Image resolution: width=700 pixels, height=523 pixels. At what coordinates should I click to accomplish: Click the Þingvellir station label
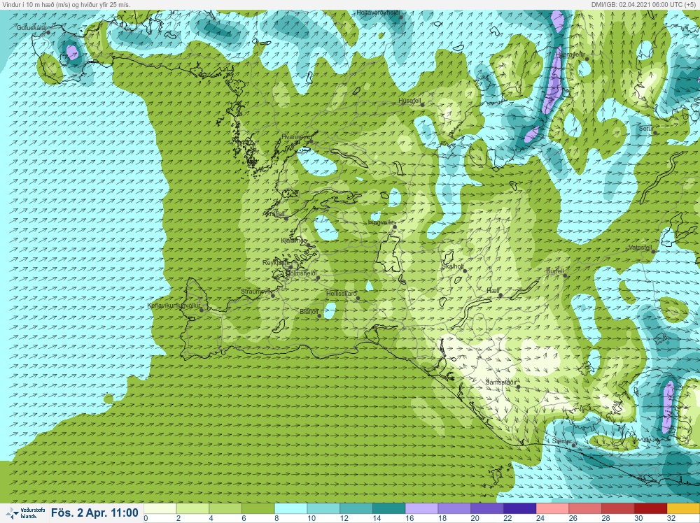[x=381, y=222]
